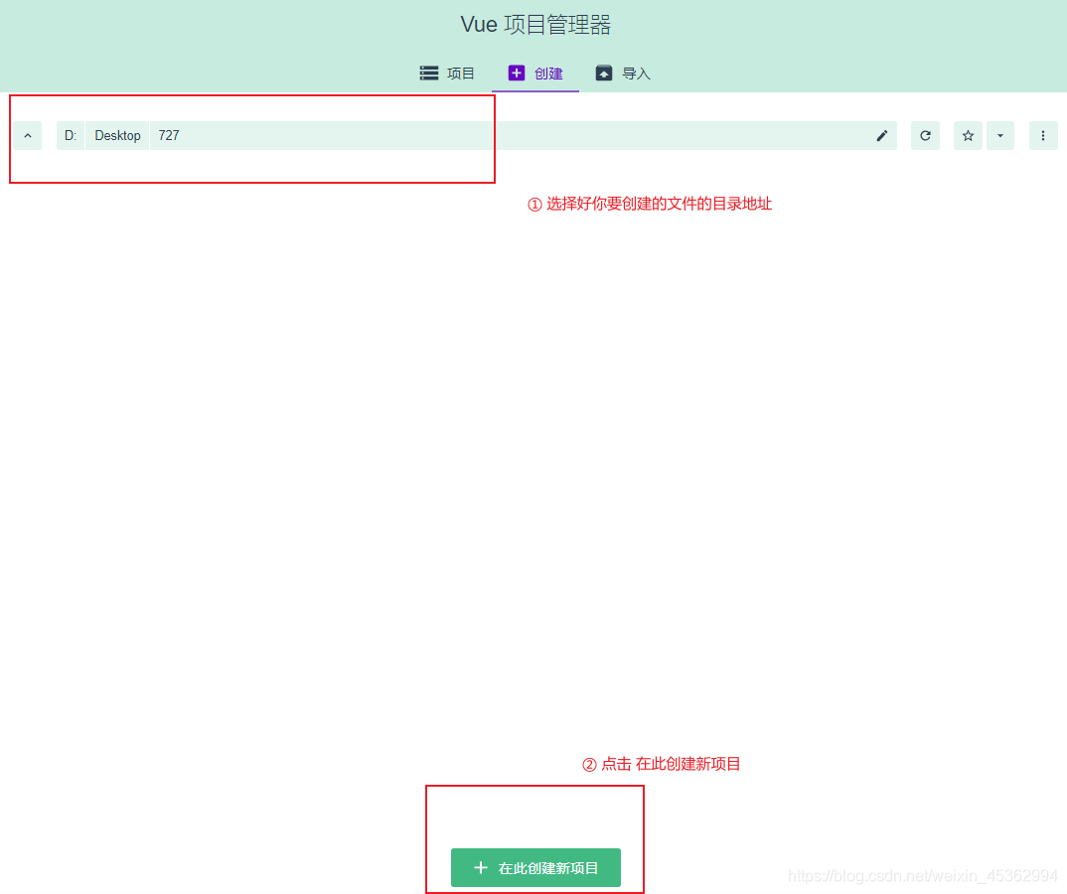This screenshot has height=894, width=1067.
Task: Mark folder as favorite with star
Action: pyautogui.click(x=968, y=135)
